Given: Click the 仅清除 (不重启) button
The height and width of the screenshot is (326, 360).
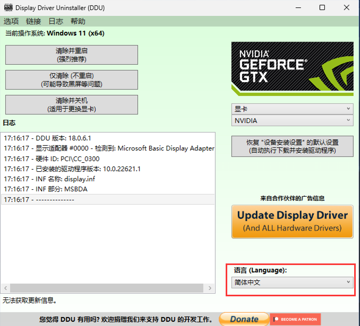Looking at the screenshot, I should pyautogui.click(x=72, y=80).
